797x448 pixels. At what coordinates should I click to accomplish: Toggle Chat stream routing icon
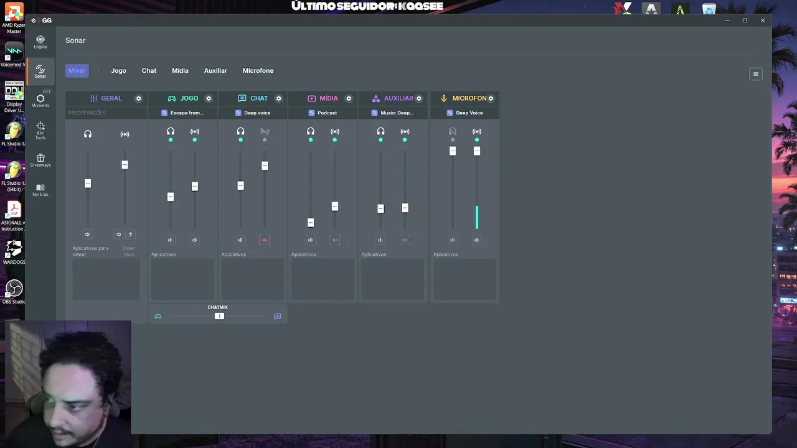[265, 131]
